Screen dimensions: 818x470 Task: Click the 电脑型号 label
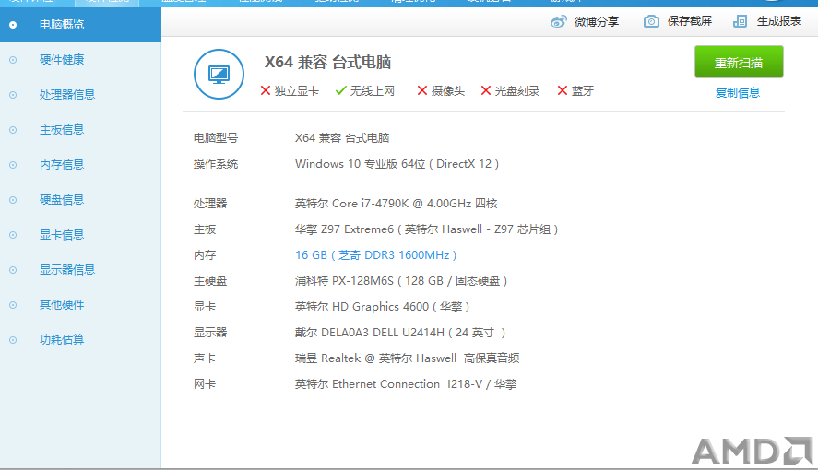[x=216, y=138]
